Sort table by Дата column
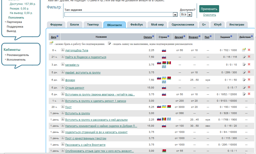The image size is (256, 154). [x=53, y=37]
